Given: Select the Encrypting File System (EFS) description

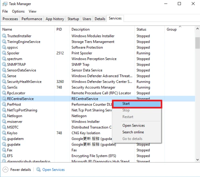Looking at the screenshot, I should point(94,156).
